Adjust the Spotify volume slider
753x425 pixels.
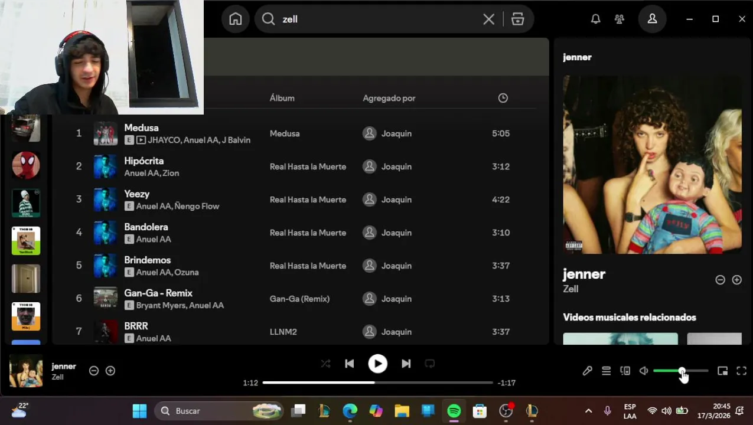(x=681, y=371)
